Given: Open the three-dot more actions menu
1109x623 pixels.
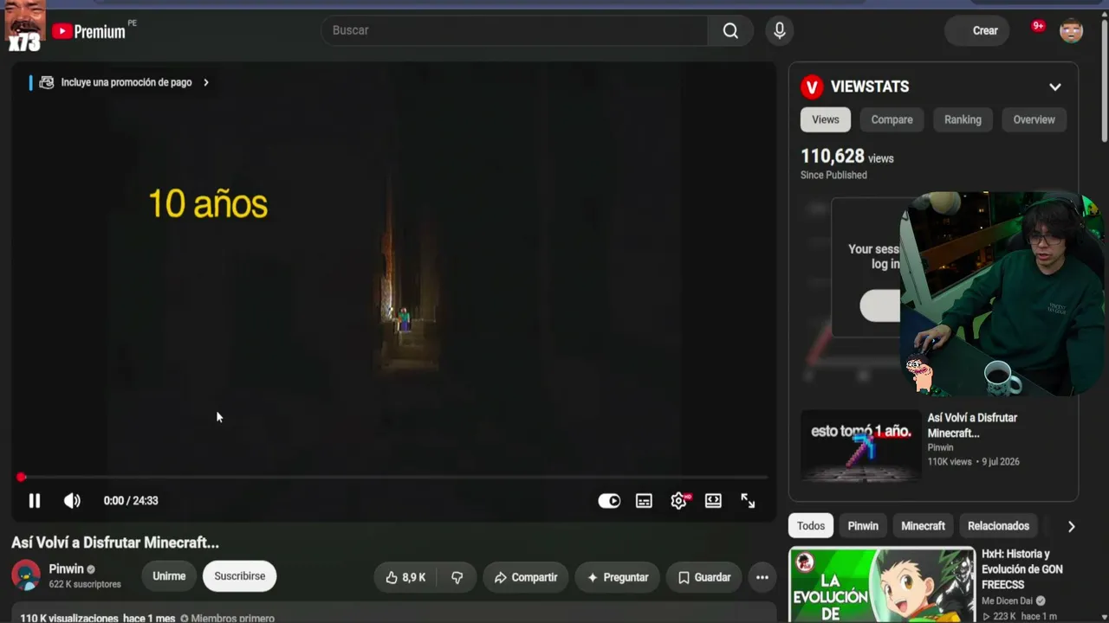Looking at the screenshot, I should tap(762, 577).
